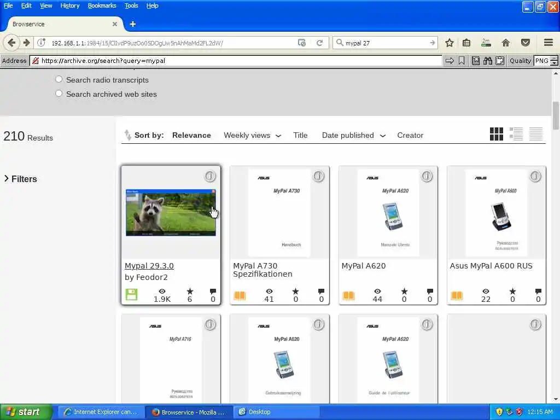
Task: Click the reader view icon in URL bar
Action: [302, 43]
